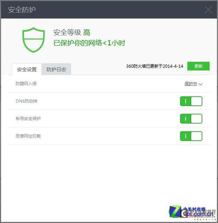Toggle the 帐号安全保护 switch
Viewport: 218px width, 223px height.
[191, 118]
